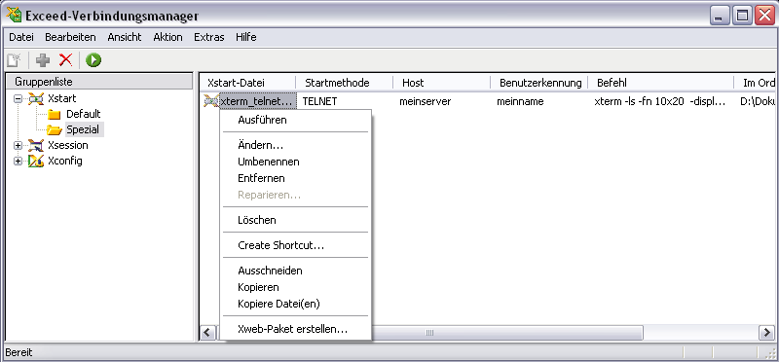
Task: Maximize the Exceed-Verbindungsmanager window
Action: [743, 17]
